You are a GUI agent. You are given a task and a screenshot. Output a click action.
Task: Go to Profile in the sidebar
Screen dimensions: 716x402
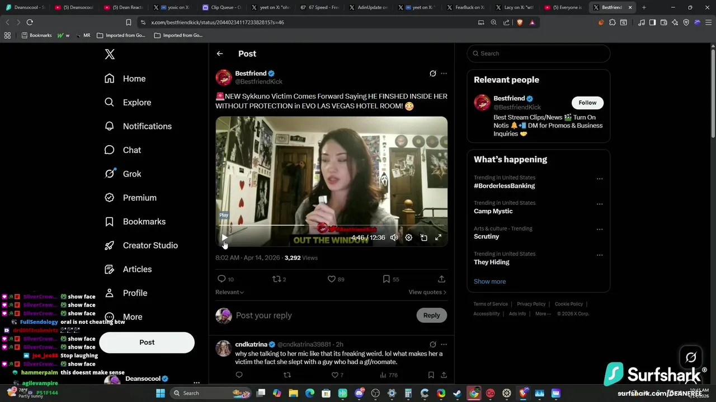[x=126, y=293]
